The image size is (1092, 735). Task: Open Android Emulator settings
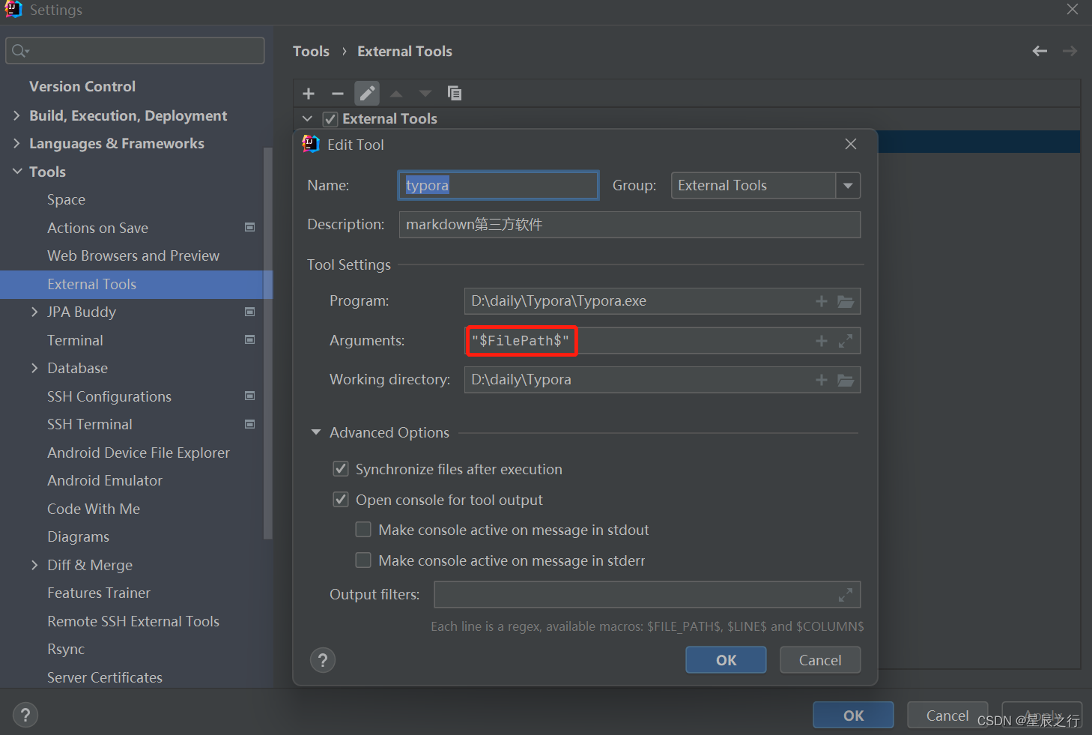[x=105, y=481]
